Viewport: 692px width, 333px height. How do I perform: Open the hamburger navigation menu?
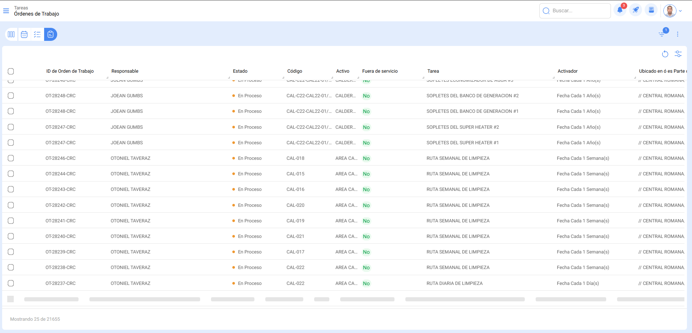[x=6, y=11]
